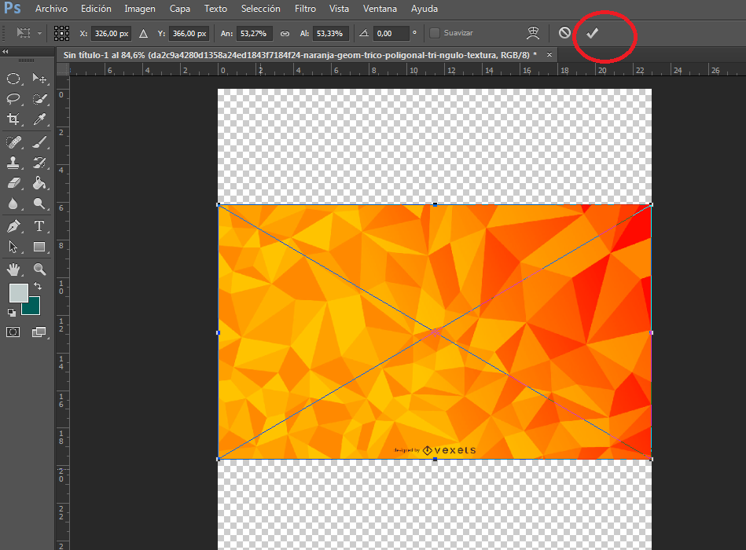Open Archivo menu
746x550 pixels.
tap(51, 9)
